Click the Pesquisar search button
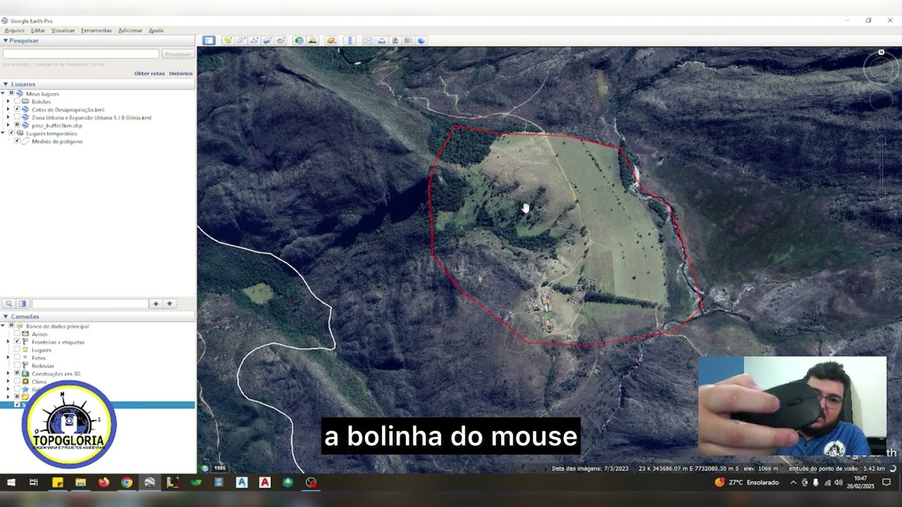The height and width of the screenshot is (507, 902). click(x=178, y=54)
